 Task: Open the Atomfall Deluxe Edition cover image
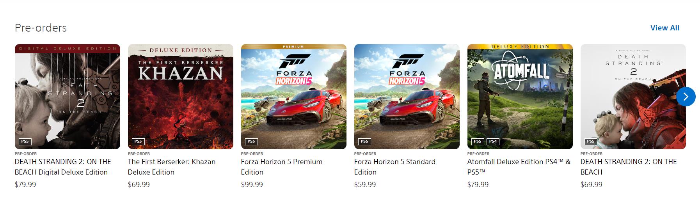click(520, 96)
